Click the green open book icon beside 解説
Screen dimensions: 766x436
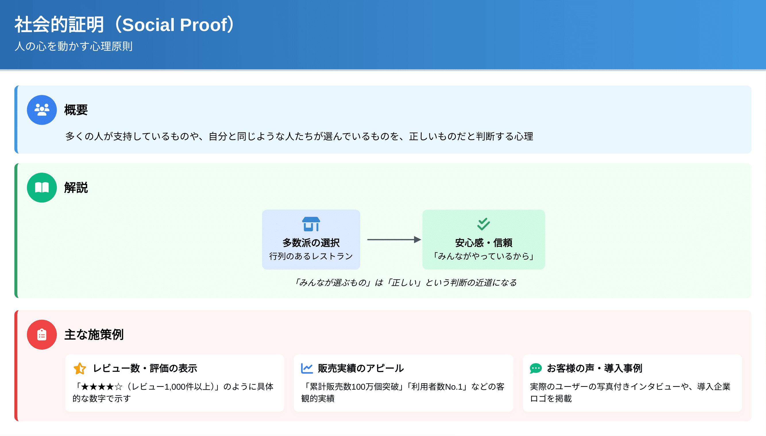click(42, 188)
